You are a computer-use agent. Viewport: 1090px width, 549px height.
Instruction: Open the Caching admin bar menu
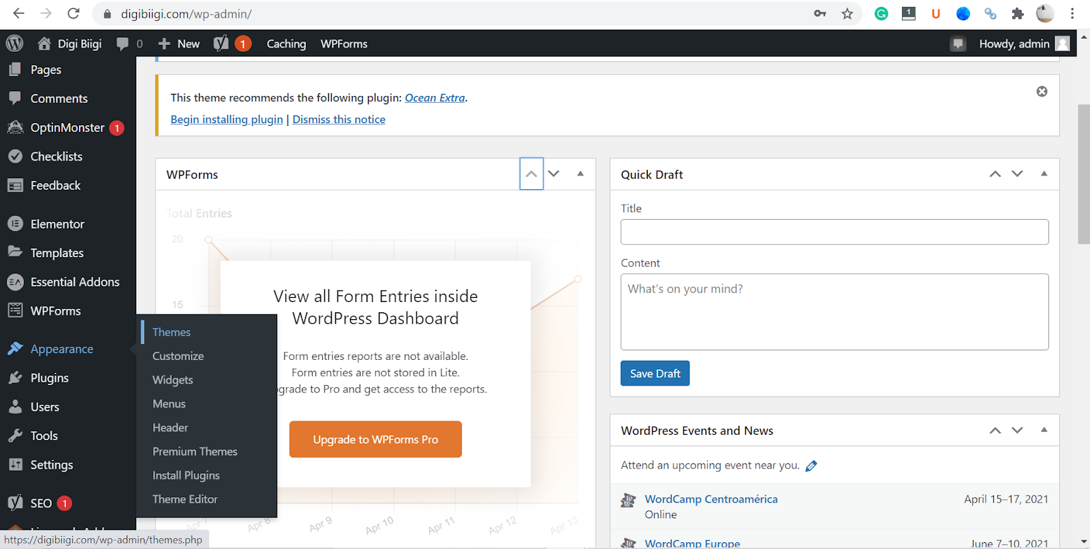[x=286, y=44]
